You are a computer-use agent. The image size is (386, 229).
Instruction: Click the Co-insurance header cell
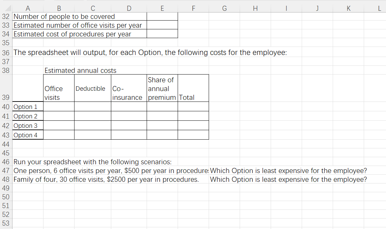(x=128, y=88)
